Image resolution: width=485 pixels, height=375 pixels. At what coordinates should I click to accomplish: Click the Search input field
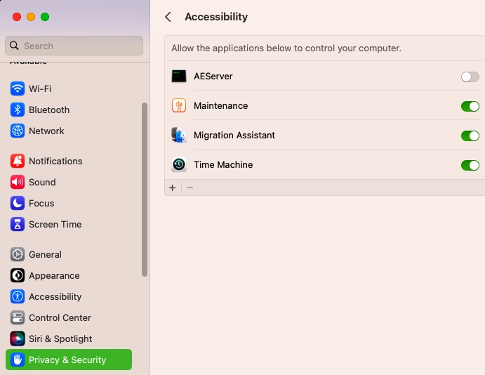(x=74, y=46)
